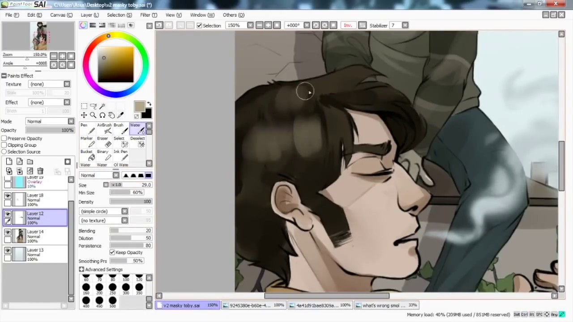Open the Canvas menu

[61, 15]
